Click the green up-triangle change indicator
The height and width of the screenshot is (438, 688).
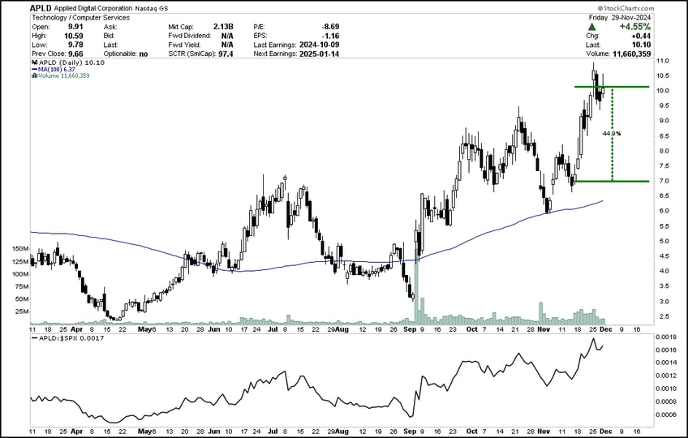(592, 27)
